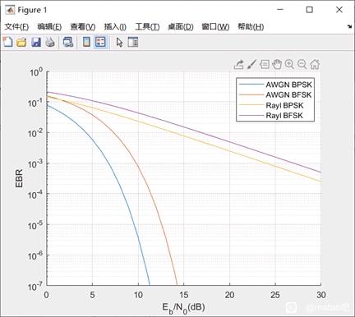Viewport: 355px width, 317px height.
Task: Click the x-axis tick label 15
Action: (184, 295)
